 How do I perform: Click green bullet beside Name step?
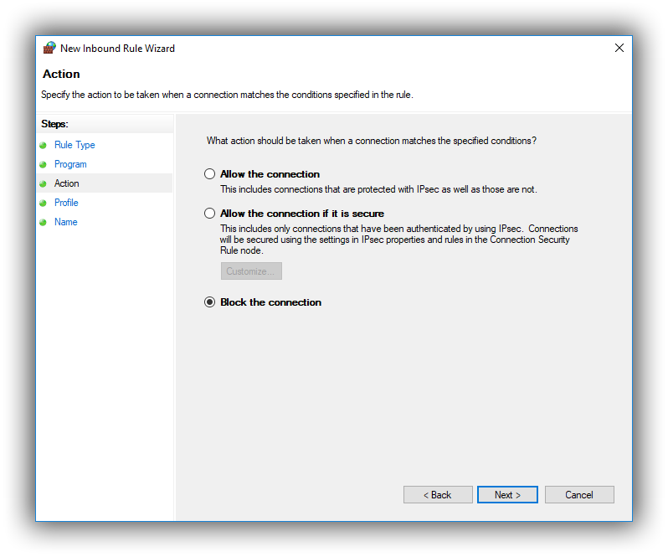tap(43, 223)
